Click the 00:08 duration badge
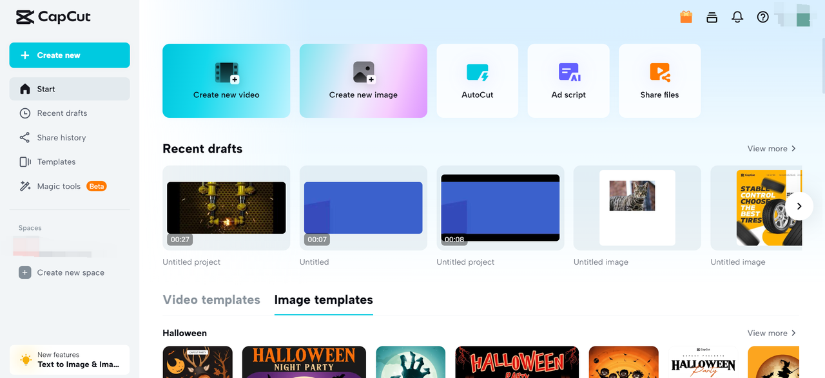Image resolution: width=825 pixels, height=378 pixels. pyautogui.click(x=454, y=240)
